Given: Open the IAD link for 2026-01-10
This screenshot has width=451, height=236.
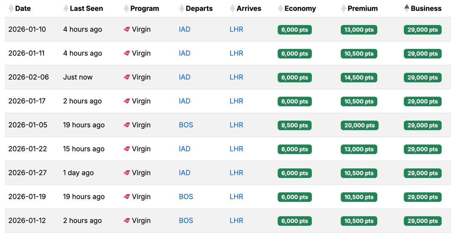Looking at the screenshot, I should (x=185, y=29).
